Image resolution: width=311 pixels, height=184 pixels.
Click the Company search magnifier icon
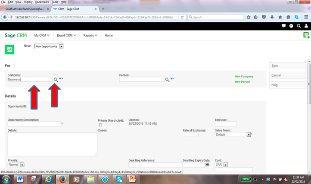(x=56, y=80)
